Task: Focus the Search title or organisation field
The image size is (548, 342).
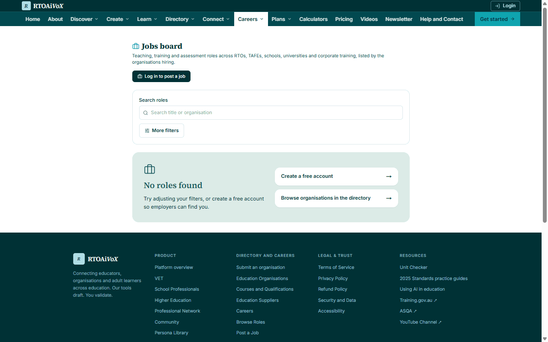Action: [271, 113]
